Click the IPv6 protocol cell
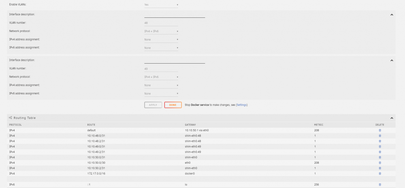The image size is (405, 188). pyautogui.click(x=12, y=185)
